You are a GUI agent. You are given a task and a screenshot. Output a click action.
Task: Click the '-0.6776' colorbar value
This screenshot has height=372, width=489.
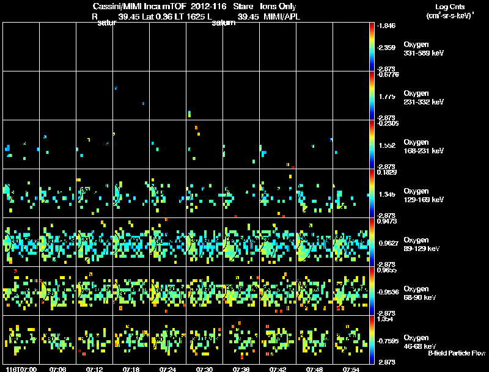click(x=388, y=75)
